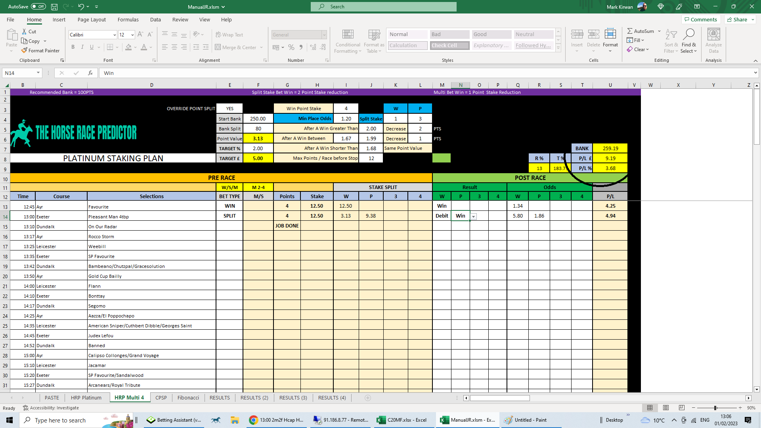This screenshot has height=428, width=761.
Task: Open the number format General dropdown
Action: (324, 35)
